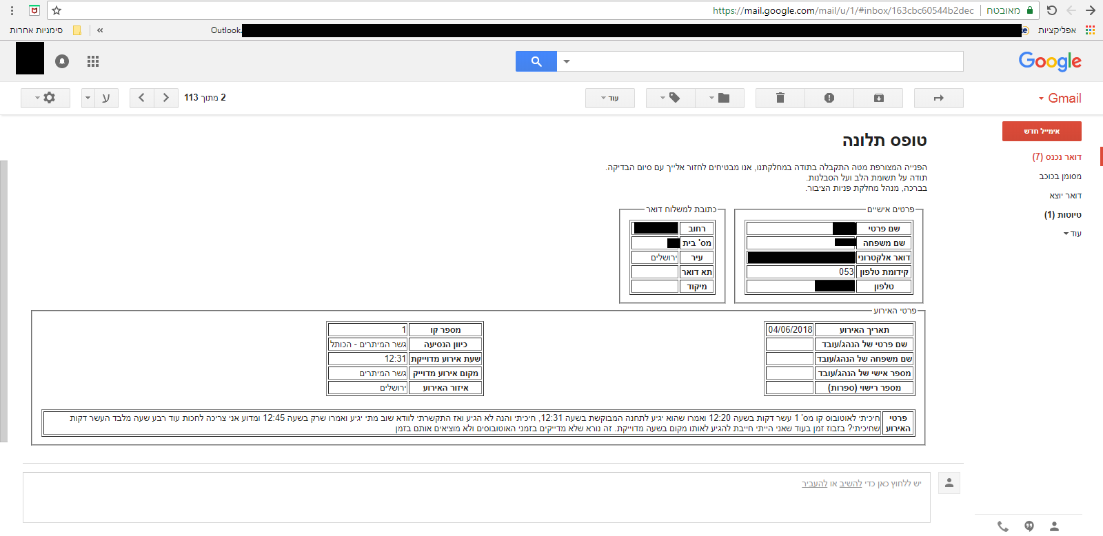Click the 'תאריך האירוע' event date label
Image resolution: width=1103 pixels, height=536 pixels.
pos(864,330)
